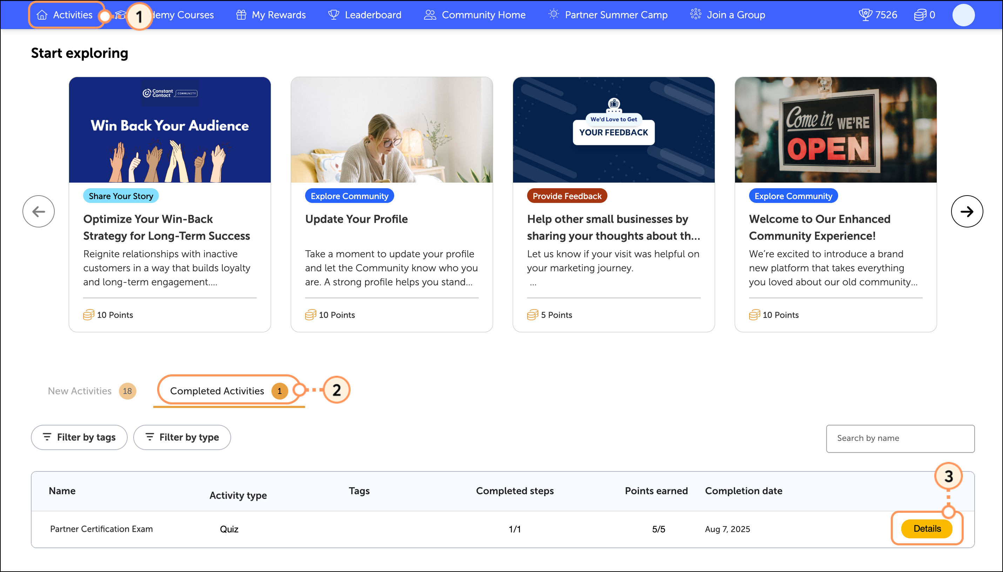The height and width of the screenshot is (572, 1003).
Task: Click the coin icon beside 5 Points
Action: coord(533,315)
